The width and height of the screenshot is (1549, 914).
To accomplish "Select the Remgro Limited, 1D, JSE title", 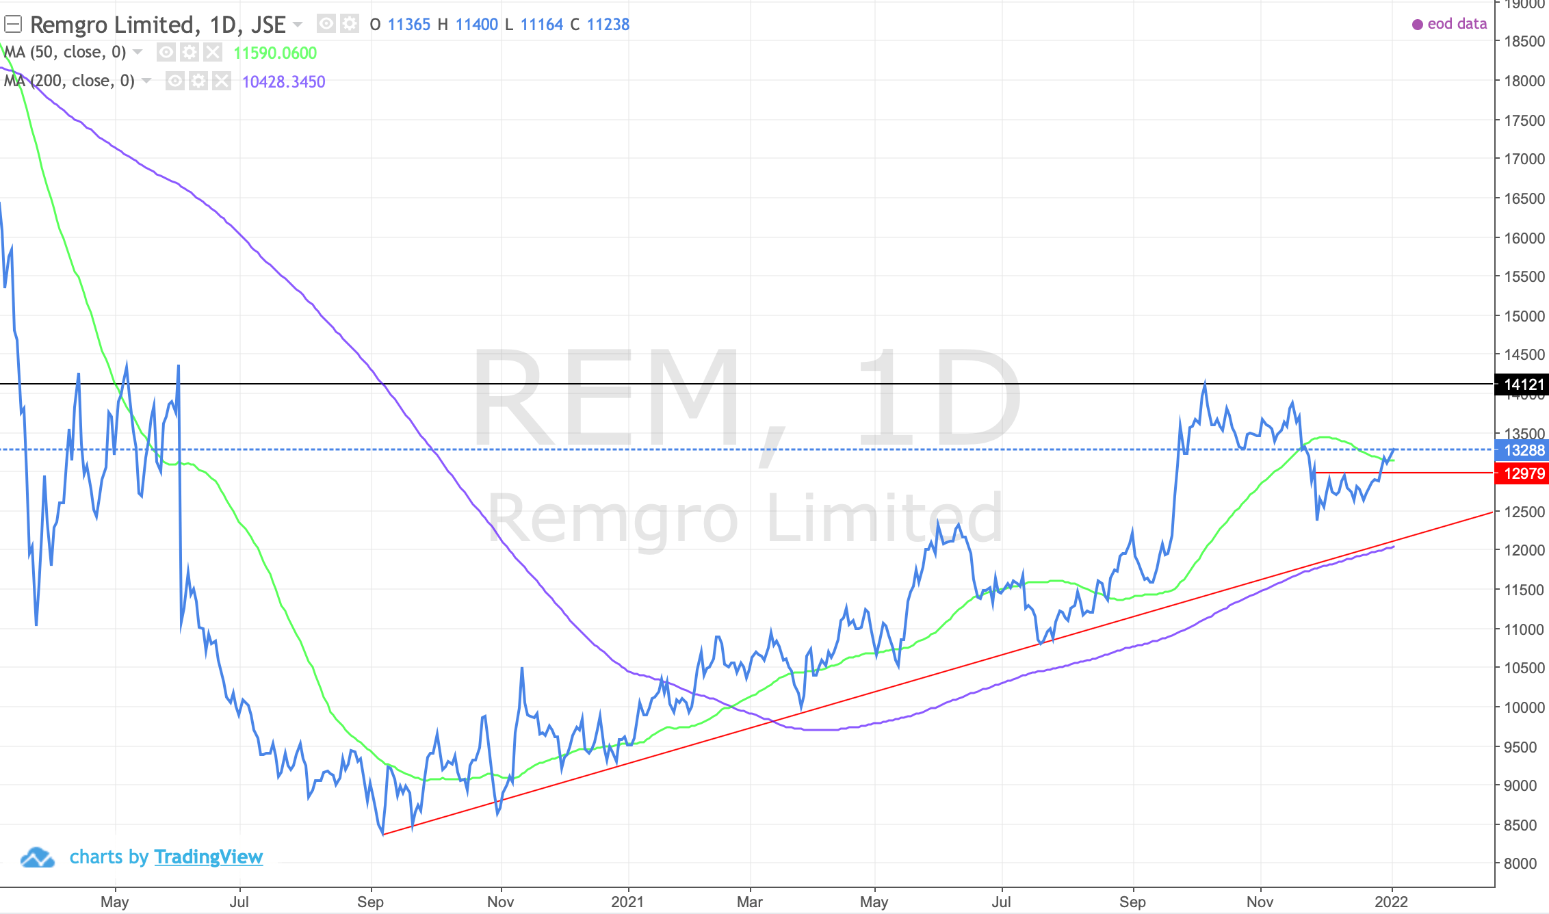I will 158,25.
